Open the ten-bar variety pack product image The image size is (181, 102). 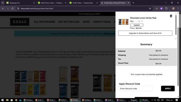point(30,83)
